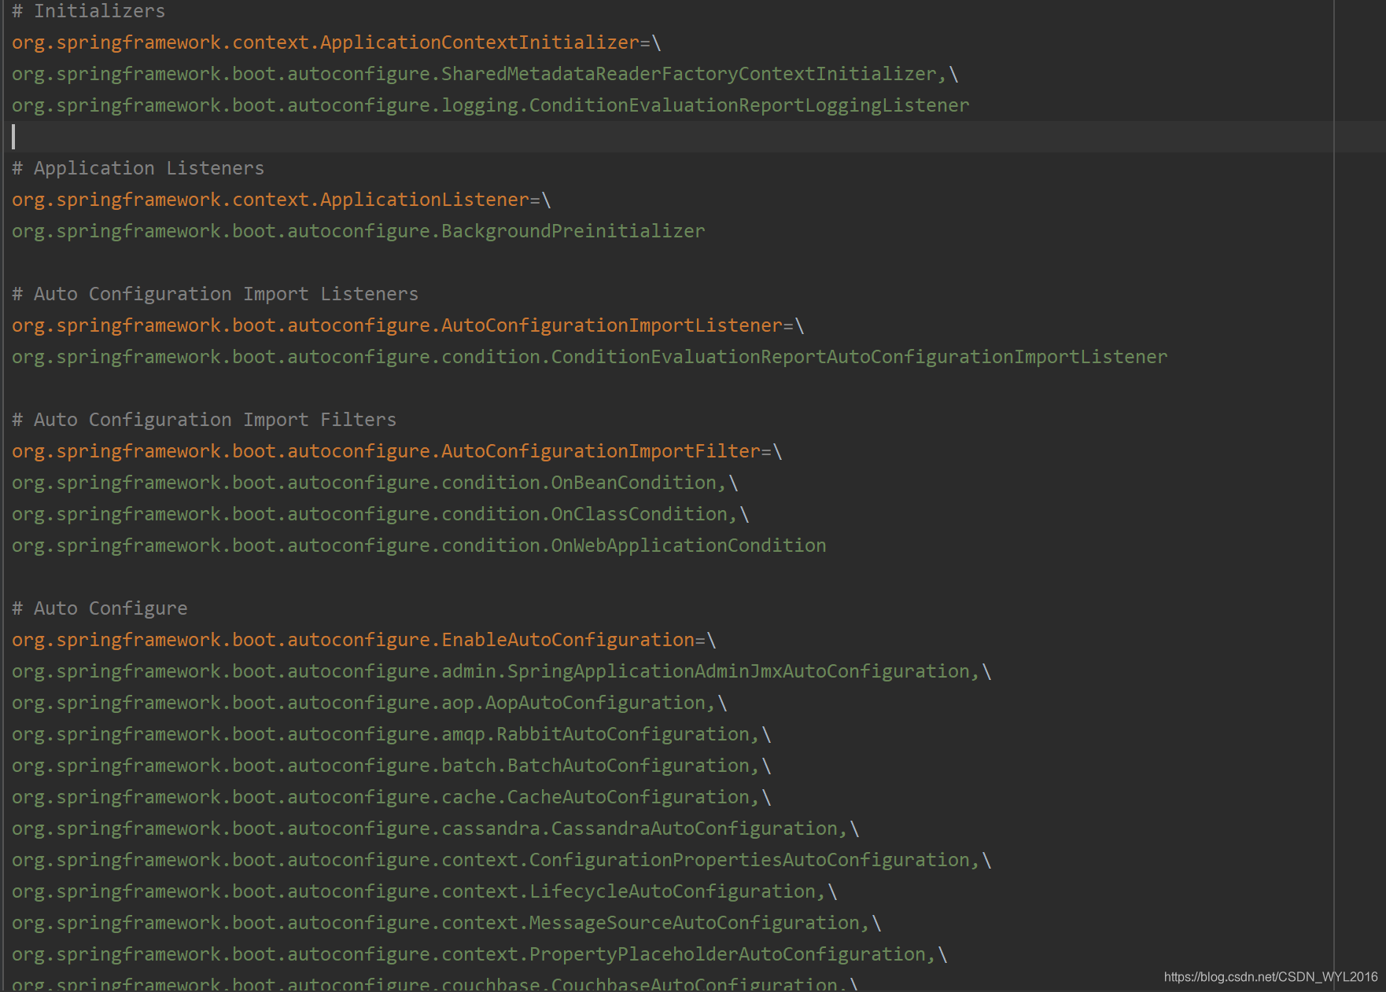
Task: Click the OnBeanCondition line
Action: coord(374,483)
